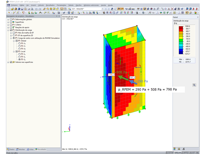
Task: Click the view in Y direction icon
Action: (x=124, y=13)
